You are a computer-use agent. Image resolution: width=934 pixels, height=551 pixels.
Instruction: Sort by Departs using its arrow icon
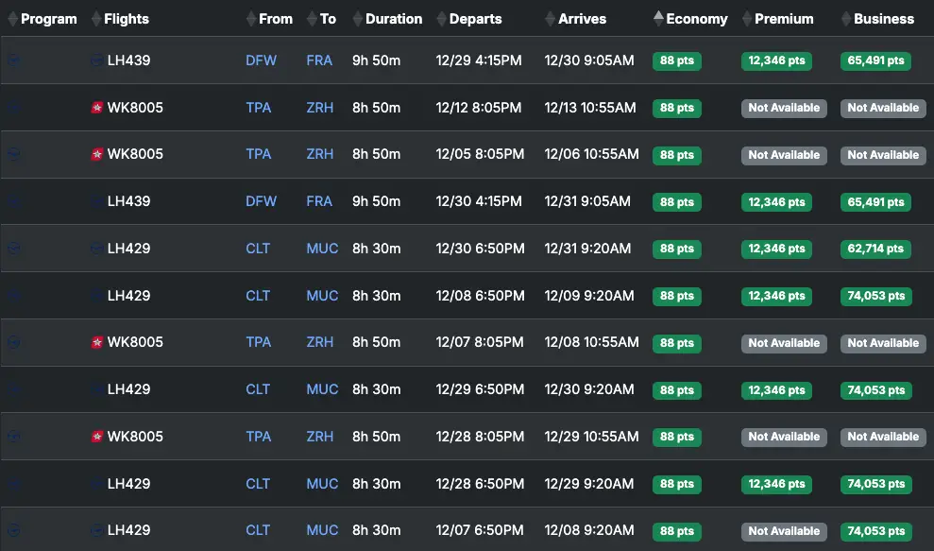point(442,19)
